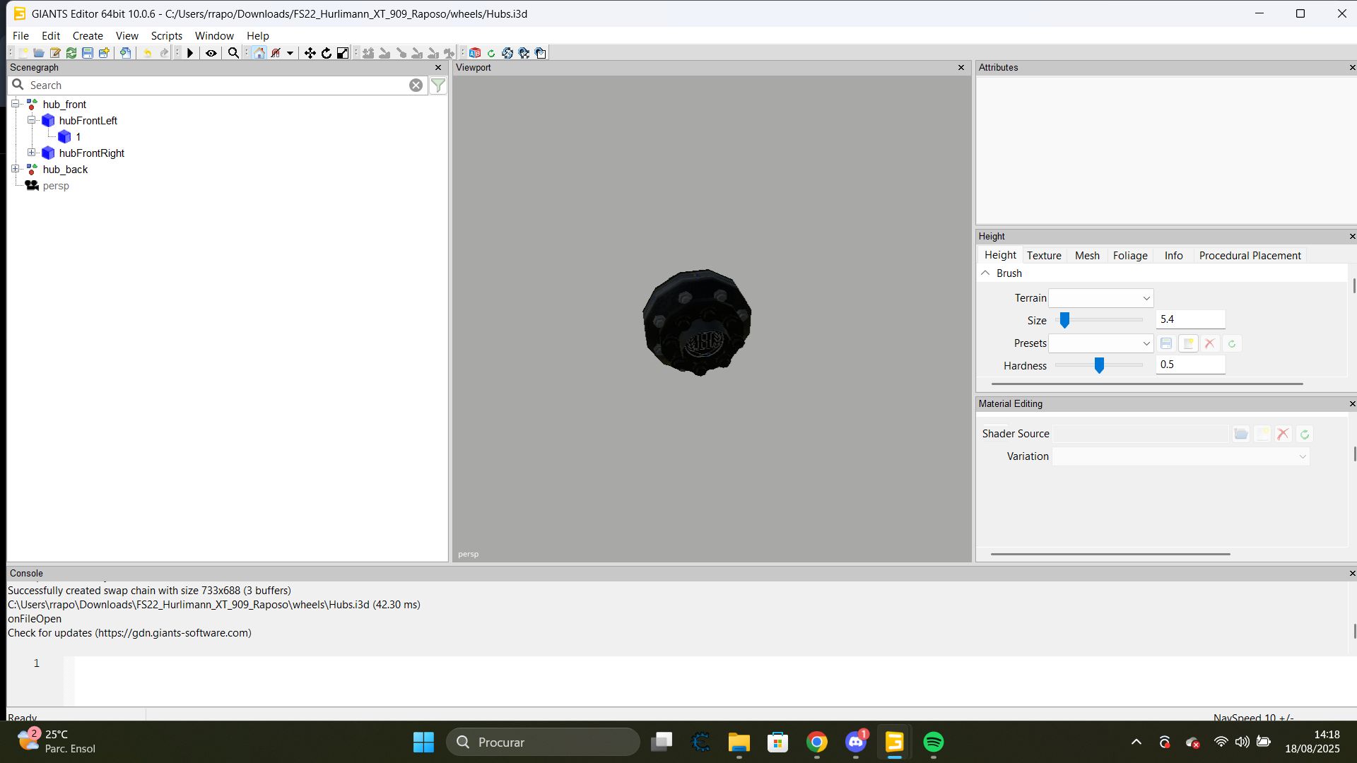Click the Save As toolbar icon
1357x763 pixels.
(104, 53)
